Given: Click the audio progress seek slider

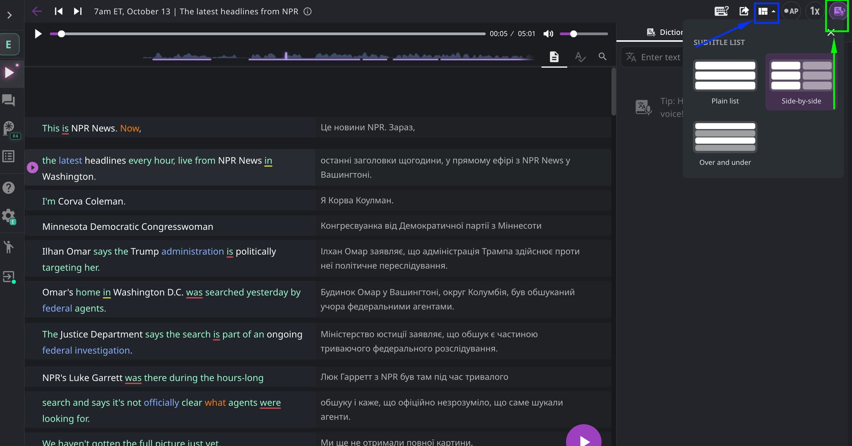Looking at the screenshot, I should tap(268, 34).
